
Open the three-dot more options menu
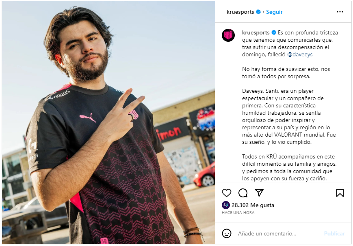point(340,12)
